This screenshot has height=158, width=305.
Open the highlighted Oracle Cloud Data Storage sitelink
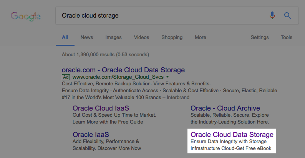coord(232,135)
